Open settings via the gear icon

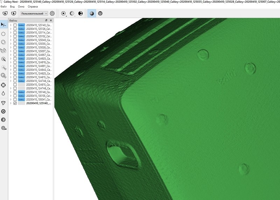(52, 13)
